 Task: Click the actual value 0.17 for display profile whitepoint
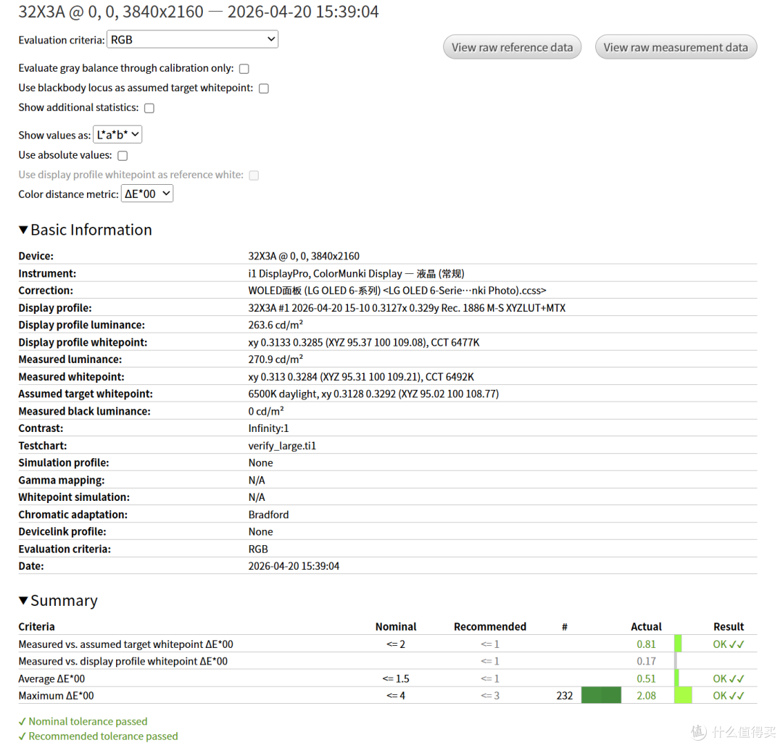coord(646,662)
